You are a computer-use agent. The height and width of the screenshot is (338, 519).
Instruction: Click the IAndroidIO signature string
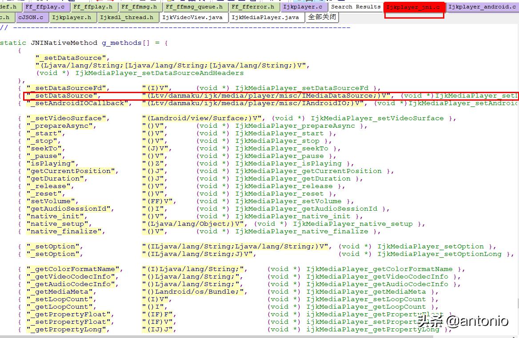coord(253,103)
